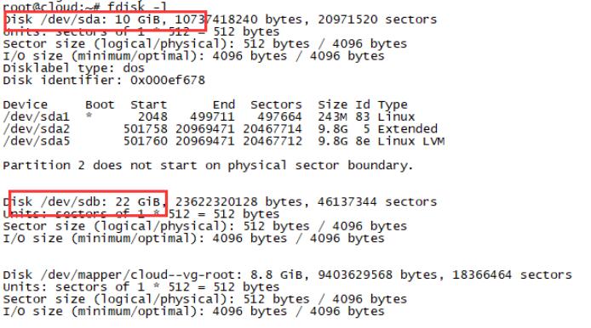This screenshot has height=328, width=591.
Task: Click the boot flag asterisk of sda1
Action: (x=89, y=116)
